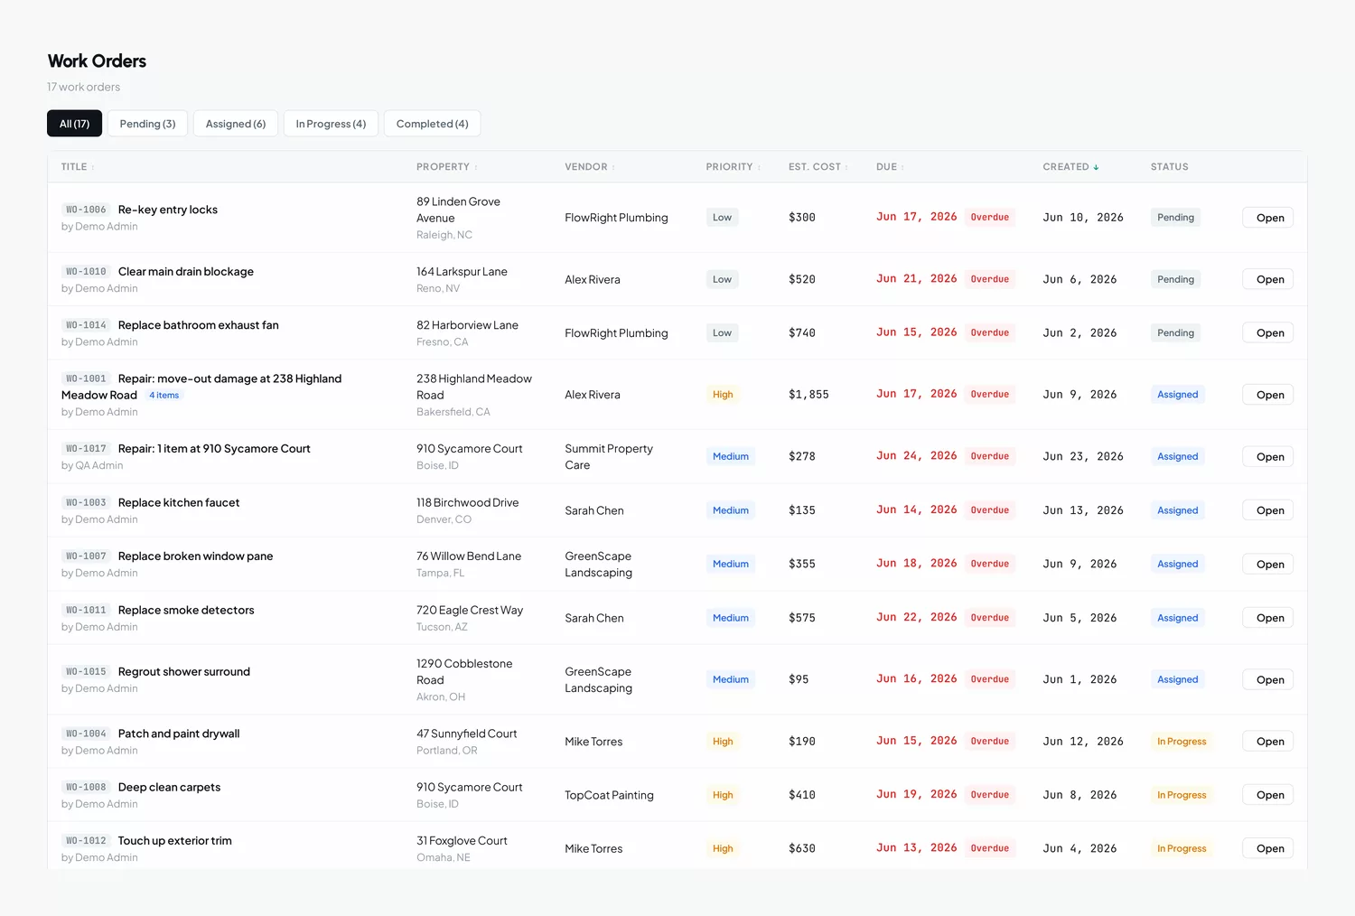Open the Replace kitchen faucet order
The height and width of the screenshot is (916, 1355).
click(1269, 510)
